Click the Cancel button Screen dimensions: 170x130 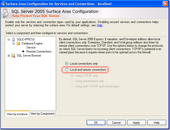pyautogui.click(x=116, y=122)
